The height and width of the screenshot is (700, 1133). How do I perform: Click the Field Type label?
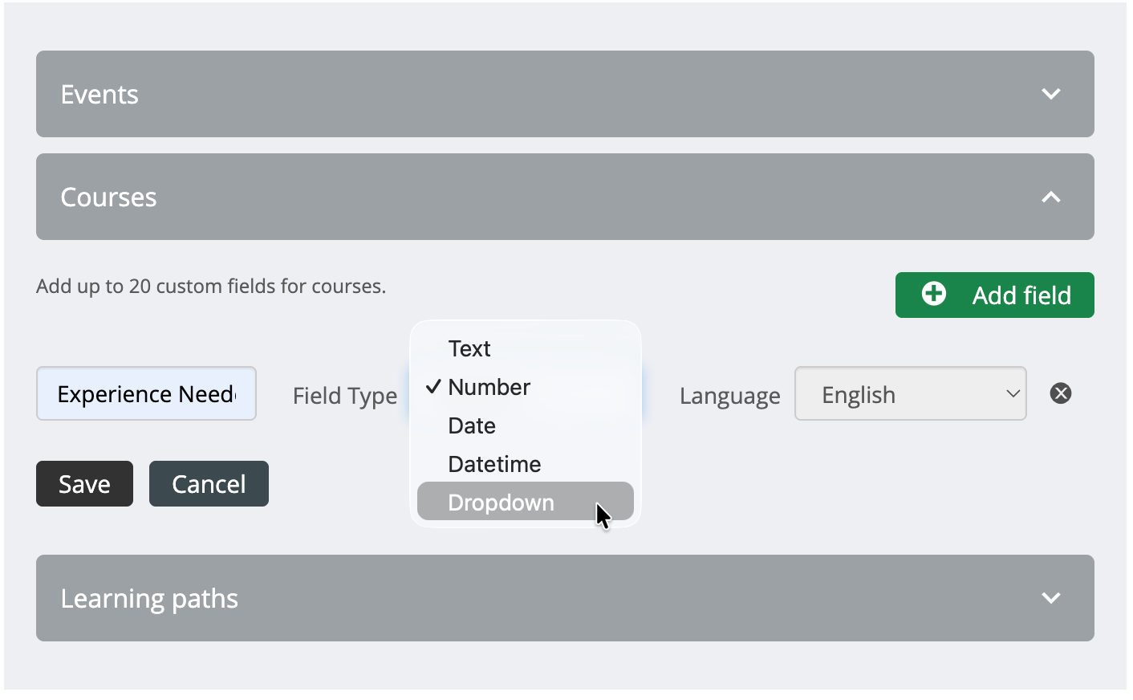click(x=345, y=396)
